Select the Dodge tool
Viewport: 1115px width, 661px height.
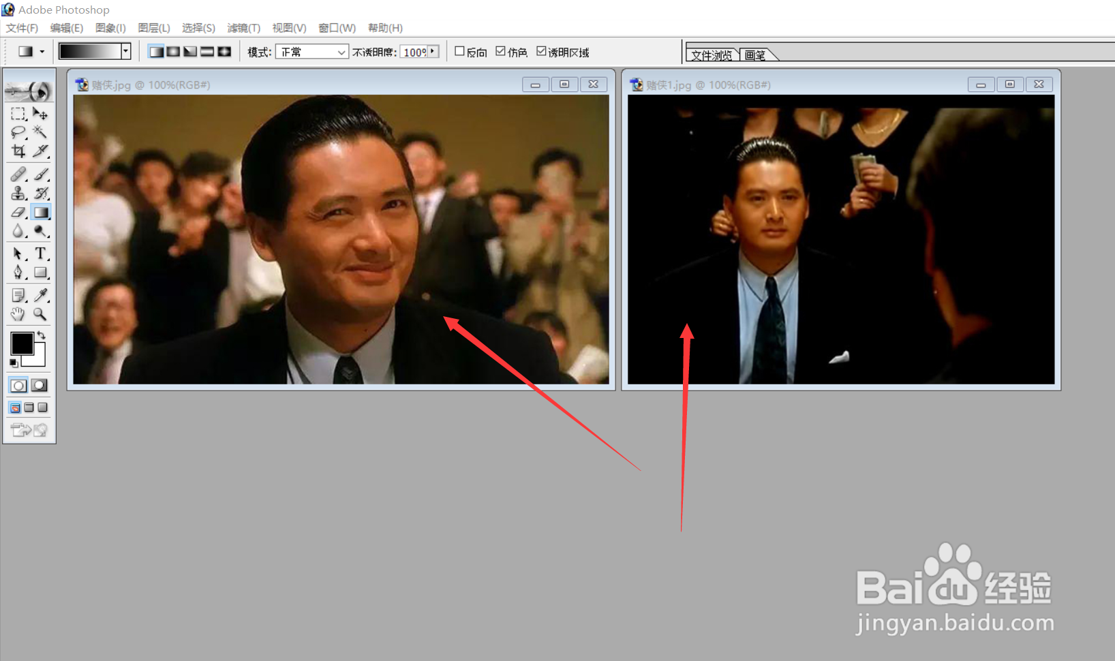coord(40,231)
